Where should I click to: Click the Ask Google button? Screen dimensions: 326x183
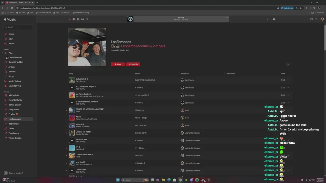287,8
